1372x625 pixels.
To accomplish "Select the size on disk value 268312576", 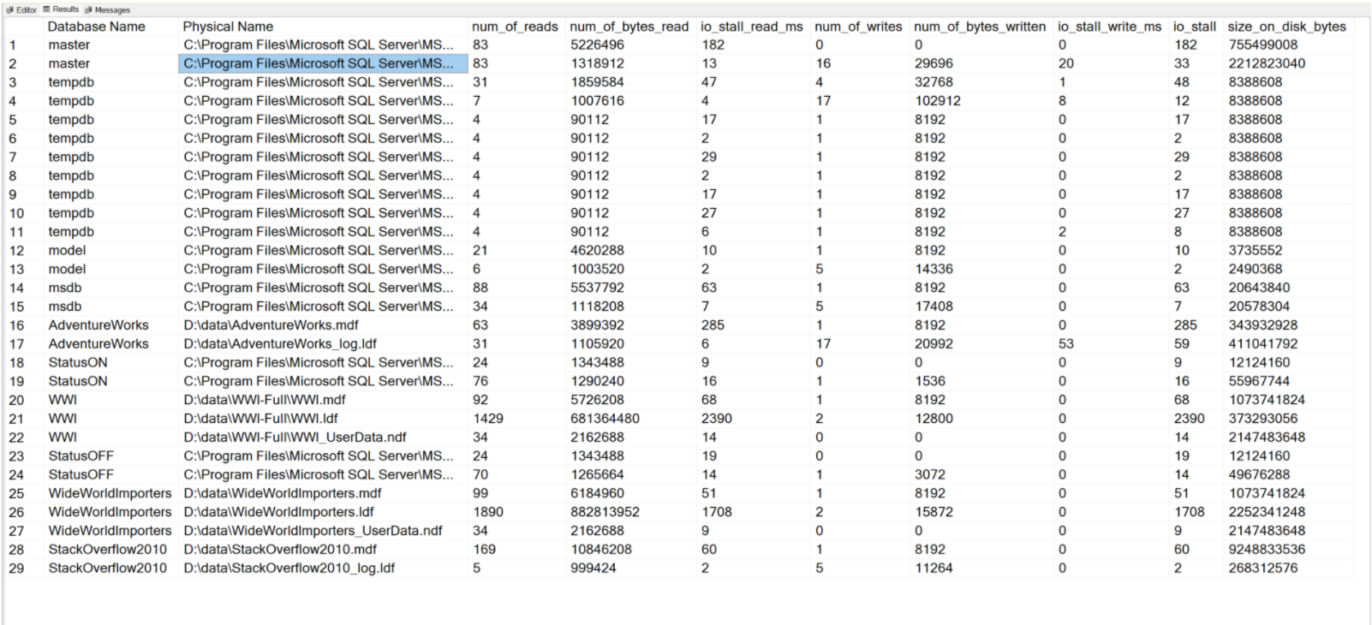I will coord(1263,568).
